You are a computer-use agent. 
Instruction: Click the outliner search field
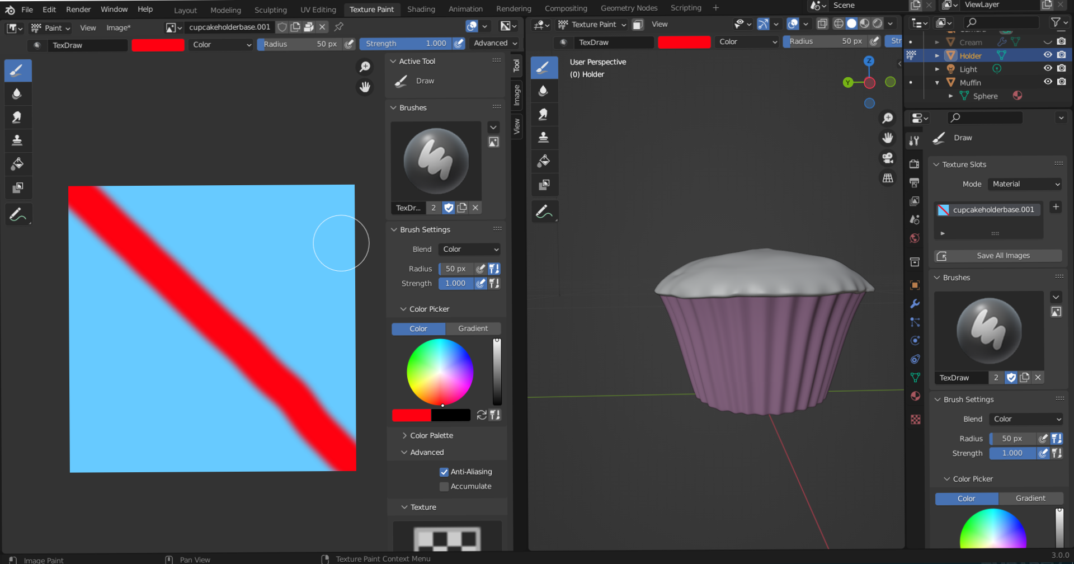tap(1001, 22)
